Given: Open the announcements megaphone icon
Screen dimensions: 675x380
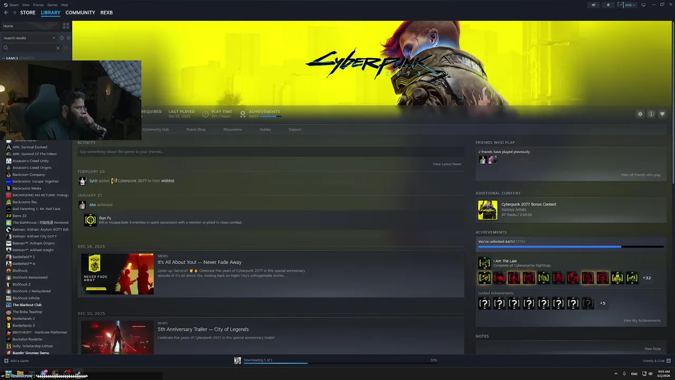Looking at the screenshot, I should [593, 5].
